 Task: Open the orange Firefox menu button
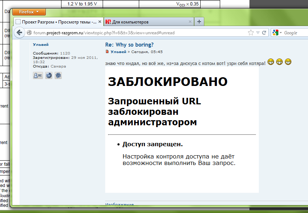pyautogui.click(x=29, y=12)
